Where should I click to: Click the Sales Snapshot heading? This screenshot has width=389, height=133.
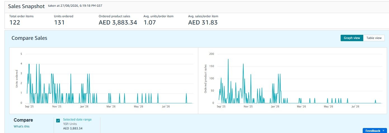26,6
